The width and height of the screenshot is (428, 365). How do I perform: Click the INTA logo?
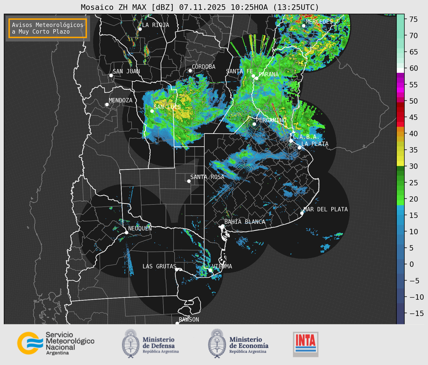click(x=306, y=344)
